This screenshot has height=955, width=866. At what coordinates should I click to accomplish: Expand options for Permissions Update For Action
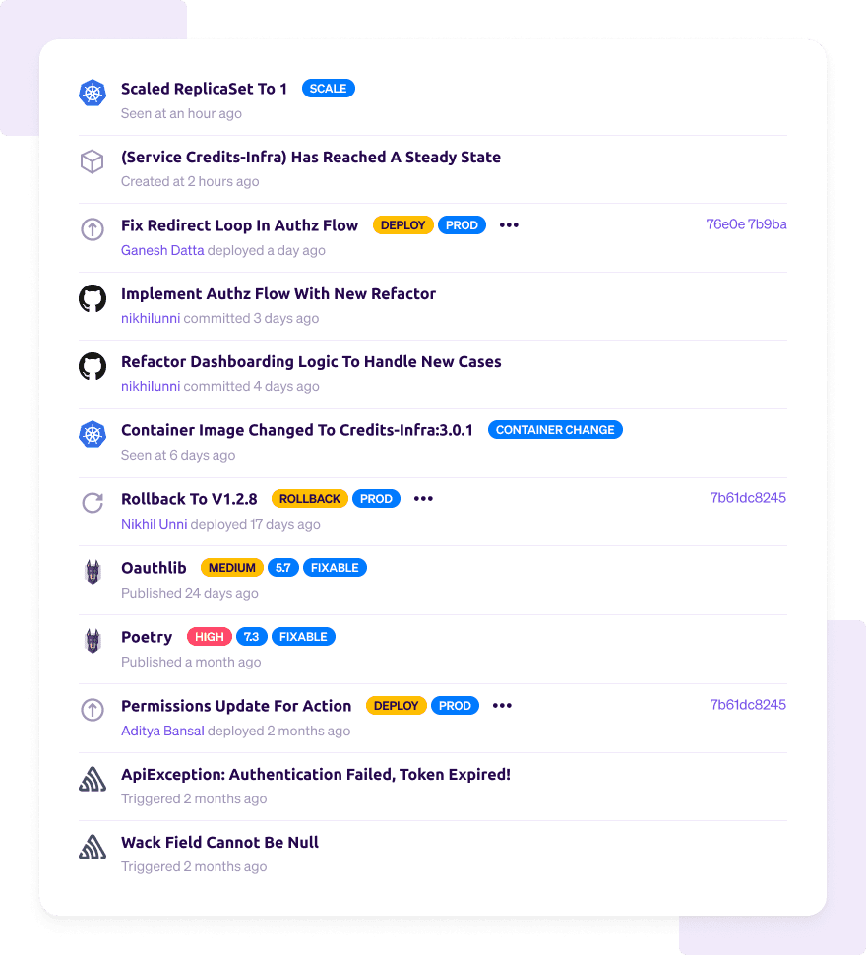[x=502, y=705]
